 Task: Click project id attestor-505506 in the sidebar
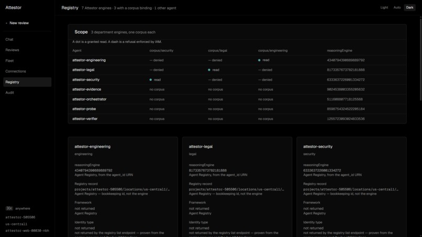point(20,217)
